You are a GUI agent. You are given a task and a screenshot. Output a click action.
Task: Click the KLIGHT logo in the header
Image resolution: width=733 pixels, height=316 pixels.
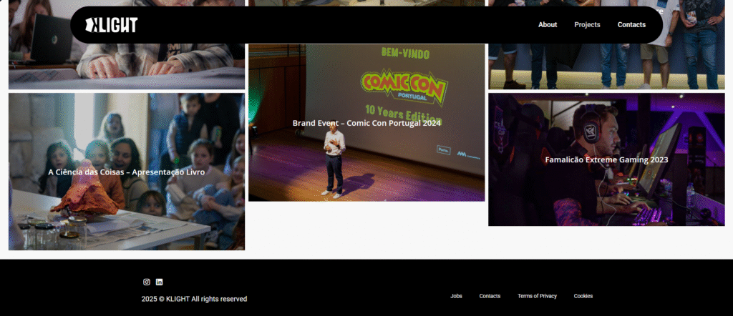pyautogui.click(x=111, y=25)
